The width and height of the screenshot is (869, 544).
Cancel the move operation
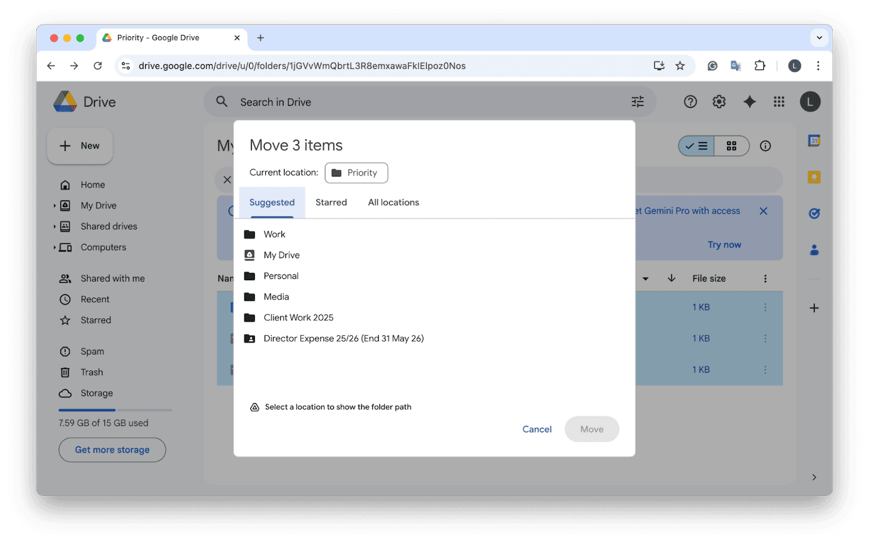click(537, 429)
